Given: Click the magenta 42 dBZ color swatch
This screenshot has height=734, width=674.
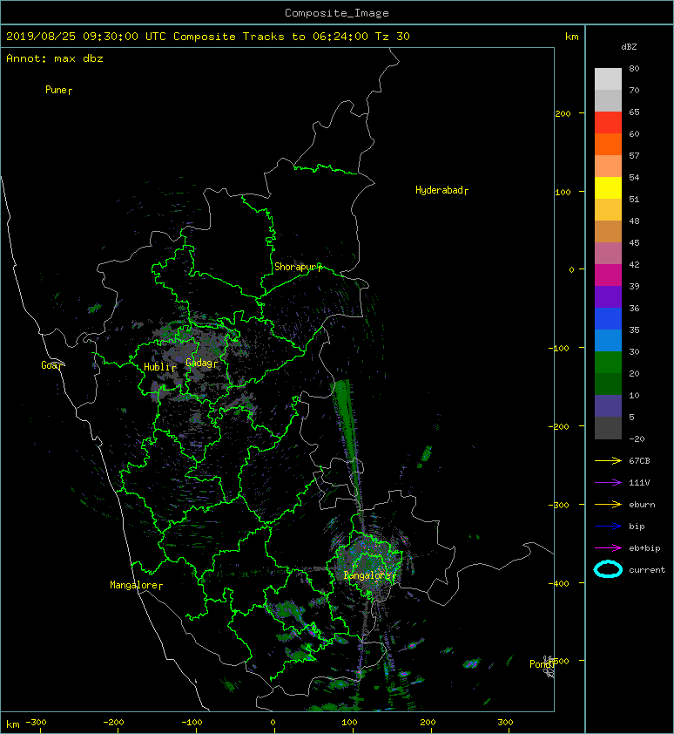Looking at the screenshot, I should pos(608,275).
